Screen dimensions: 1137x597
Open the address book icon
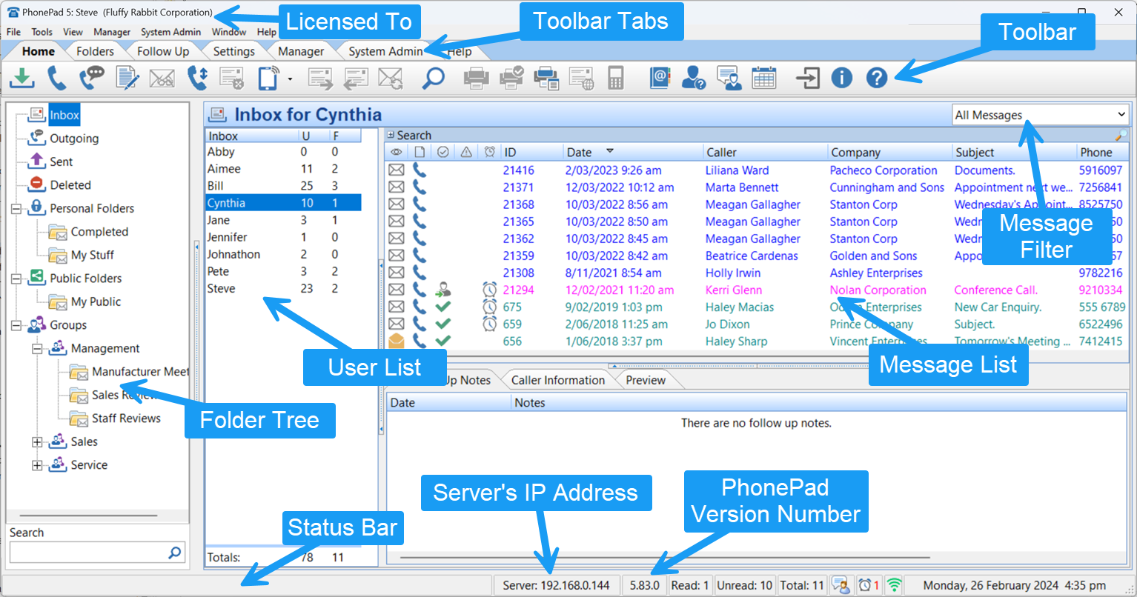(x=660, y=77)
